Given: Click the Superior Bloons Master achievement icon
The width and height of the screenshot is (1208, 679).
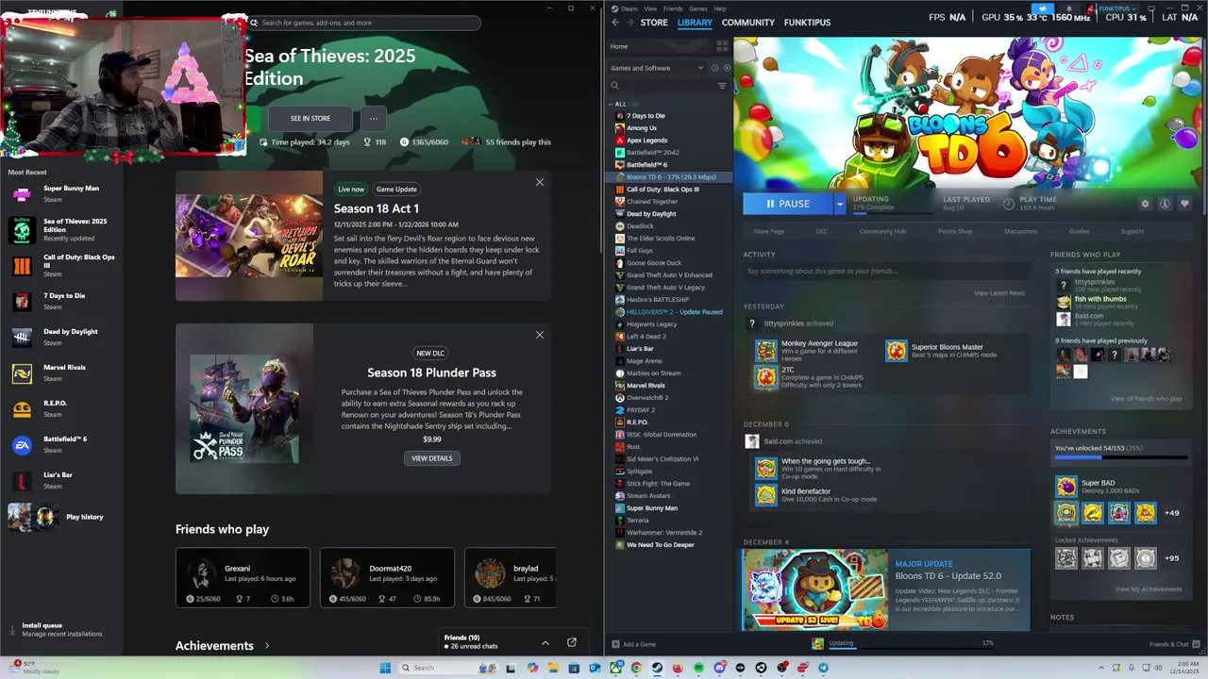Looking at the screenshot, I should click(x=896, y=351).
